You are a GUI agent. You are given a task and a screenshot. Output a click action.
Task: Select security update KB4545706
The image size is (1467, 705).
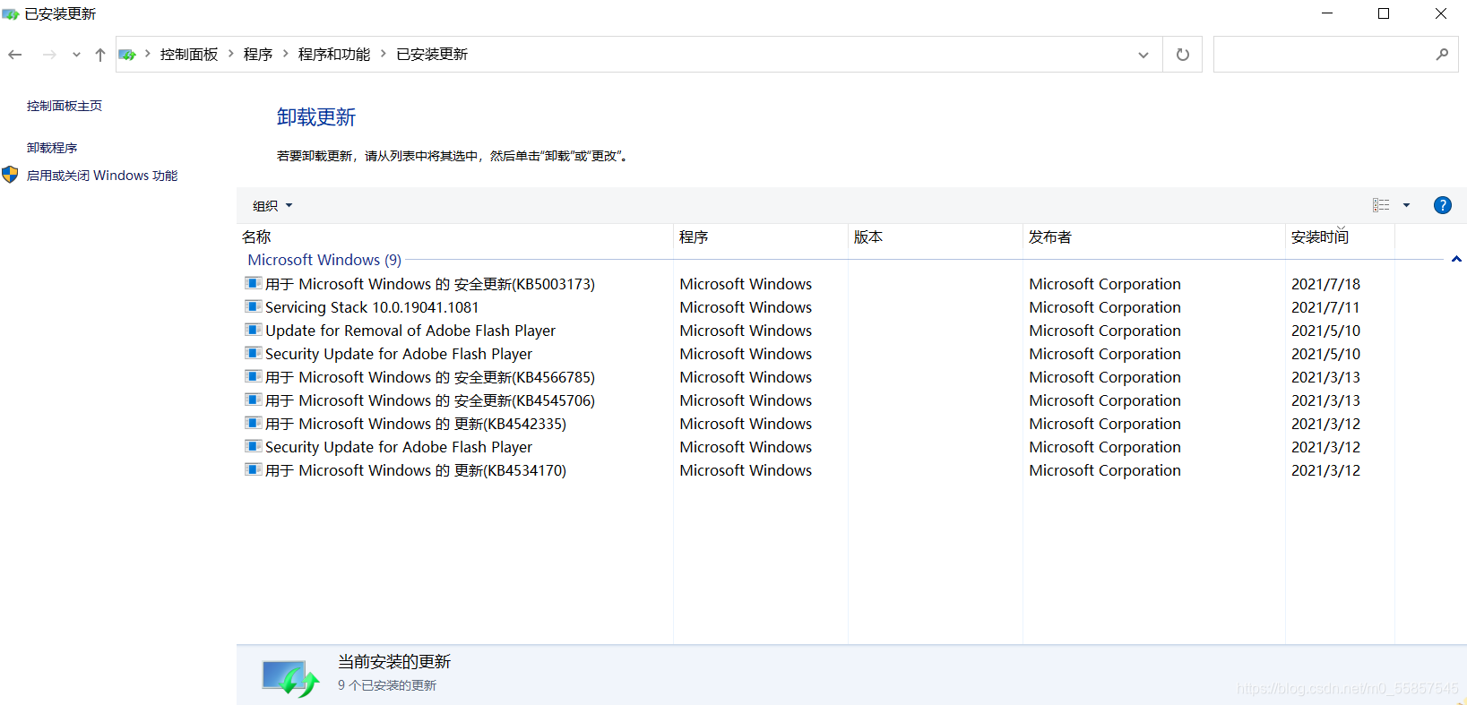[x=430, y=400]
